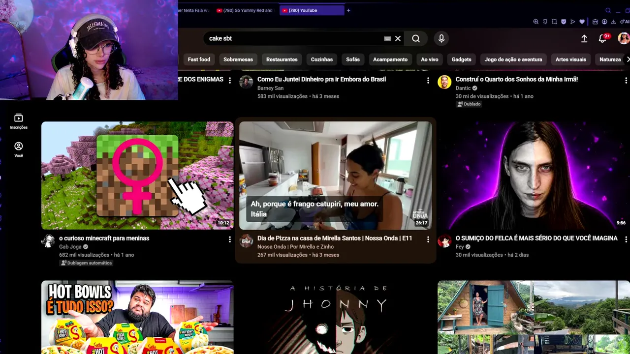The height and width of the screenshot is (354, 630).
Task: Filter by Gadgets chip
Action: point(462,59)
